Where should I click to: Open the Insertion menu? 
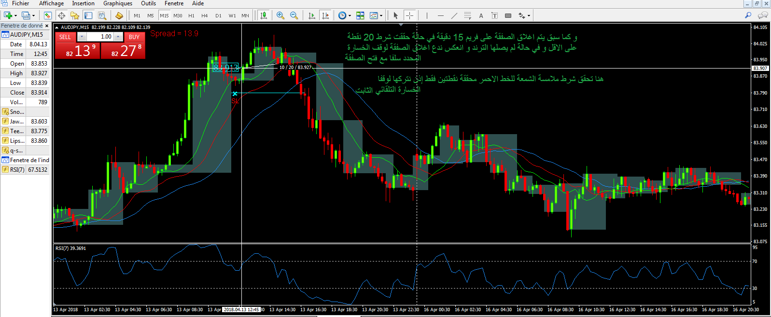point(83,3)
